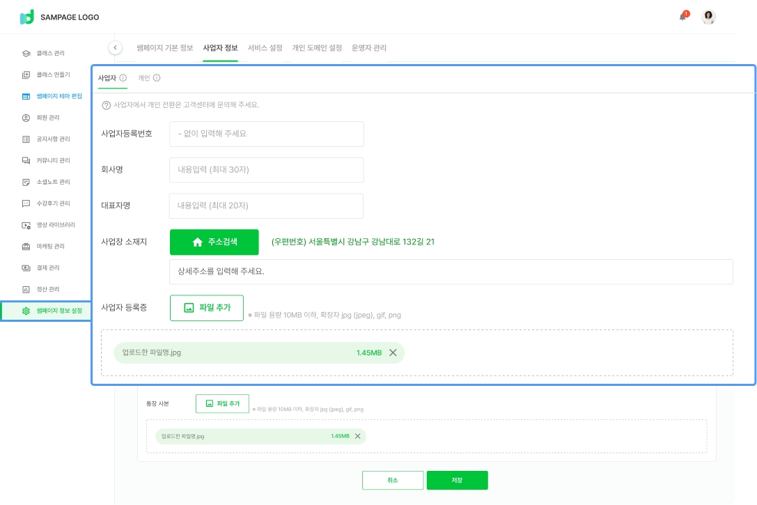Click the info icon next to 개인
757x505 pixels.
tap(157, 78)
